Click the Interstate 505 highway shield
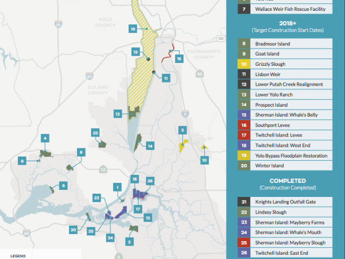This screenshot has width=345, height=259. click(58, 24)
